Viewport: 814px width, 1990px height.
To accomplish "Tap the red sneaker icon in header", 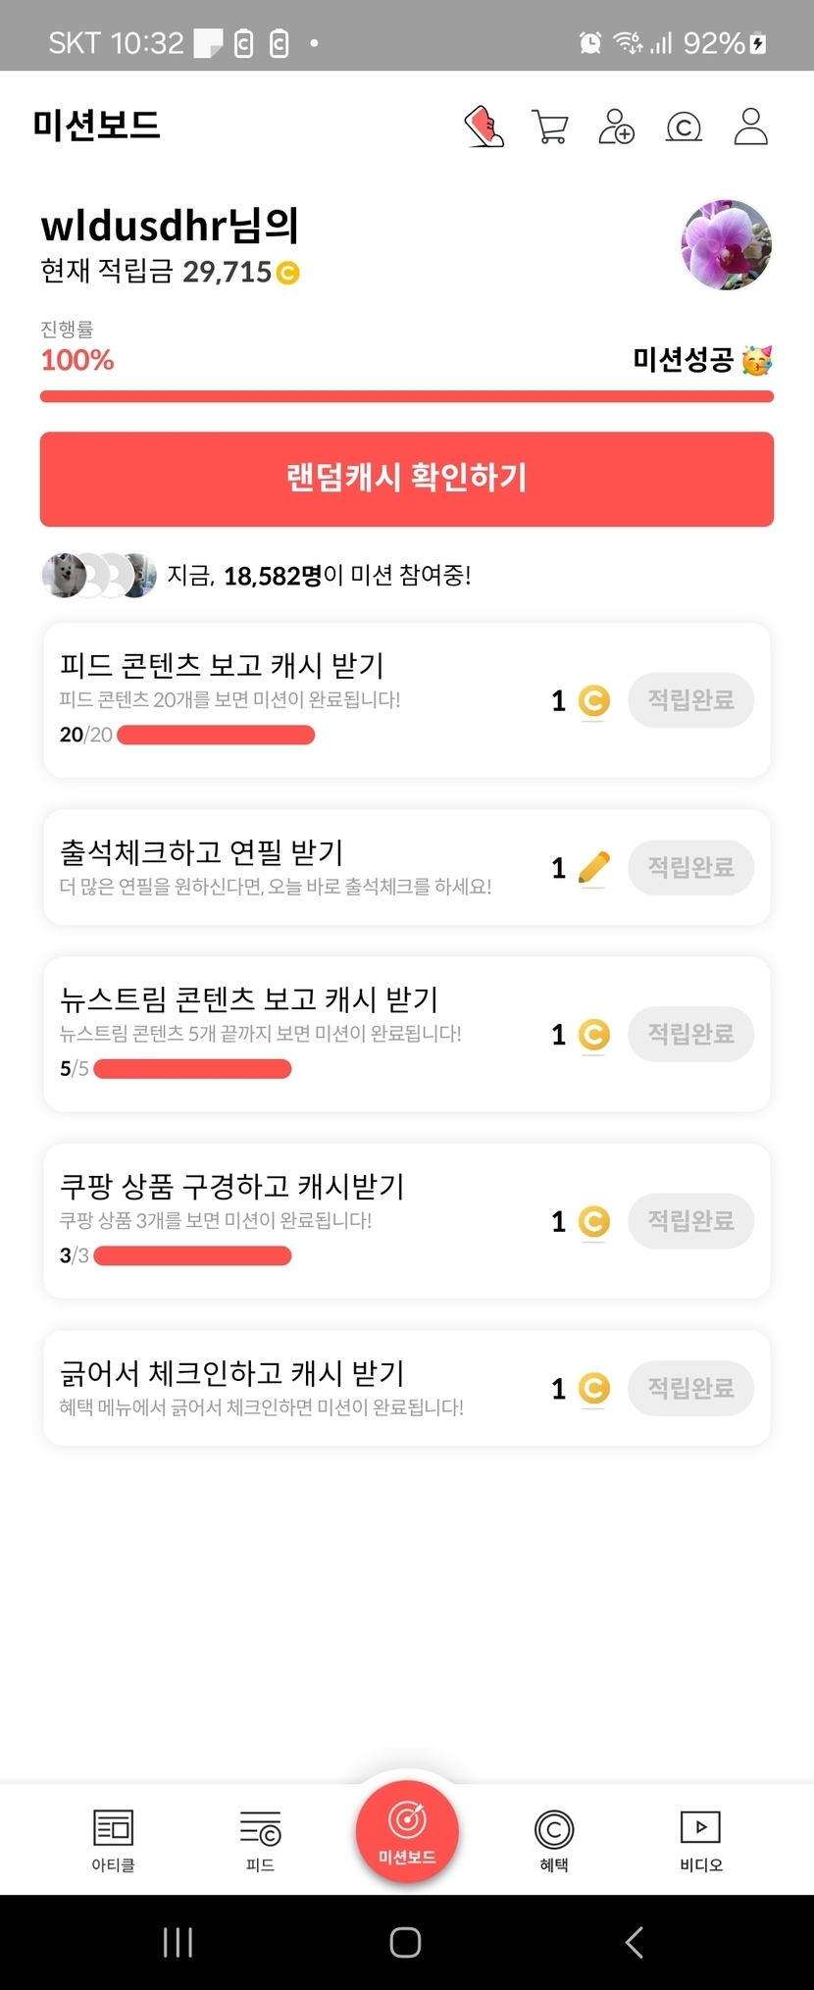I will (483, 127).
